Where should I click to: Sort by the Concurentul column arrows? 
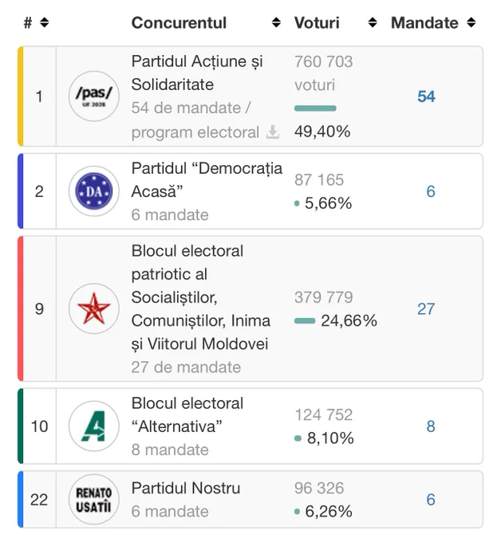[x=276, y=23]
